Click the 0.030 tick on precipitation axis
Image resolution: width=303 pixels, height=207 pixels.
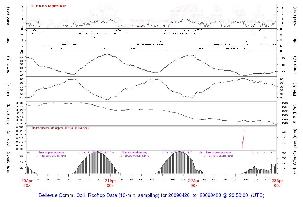(x=20, y=127)
